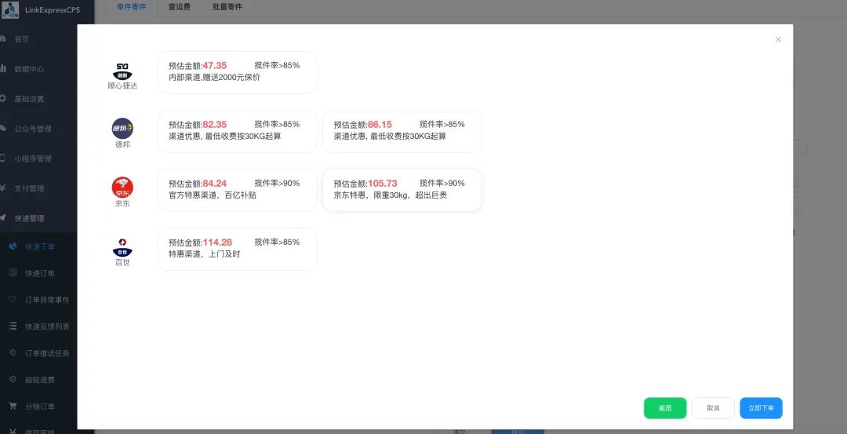This screenshot has height=434, width=847.
Task: Click the 订单异常事件 heart icon
Action: point(13,300)
